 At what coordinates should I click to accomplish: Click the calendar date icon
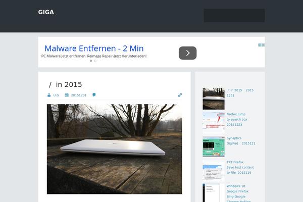click(x=67, y=95)
